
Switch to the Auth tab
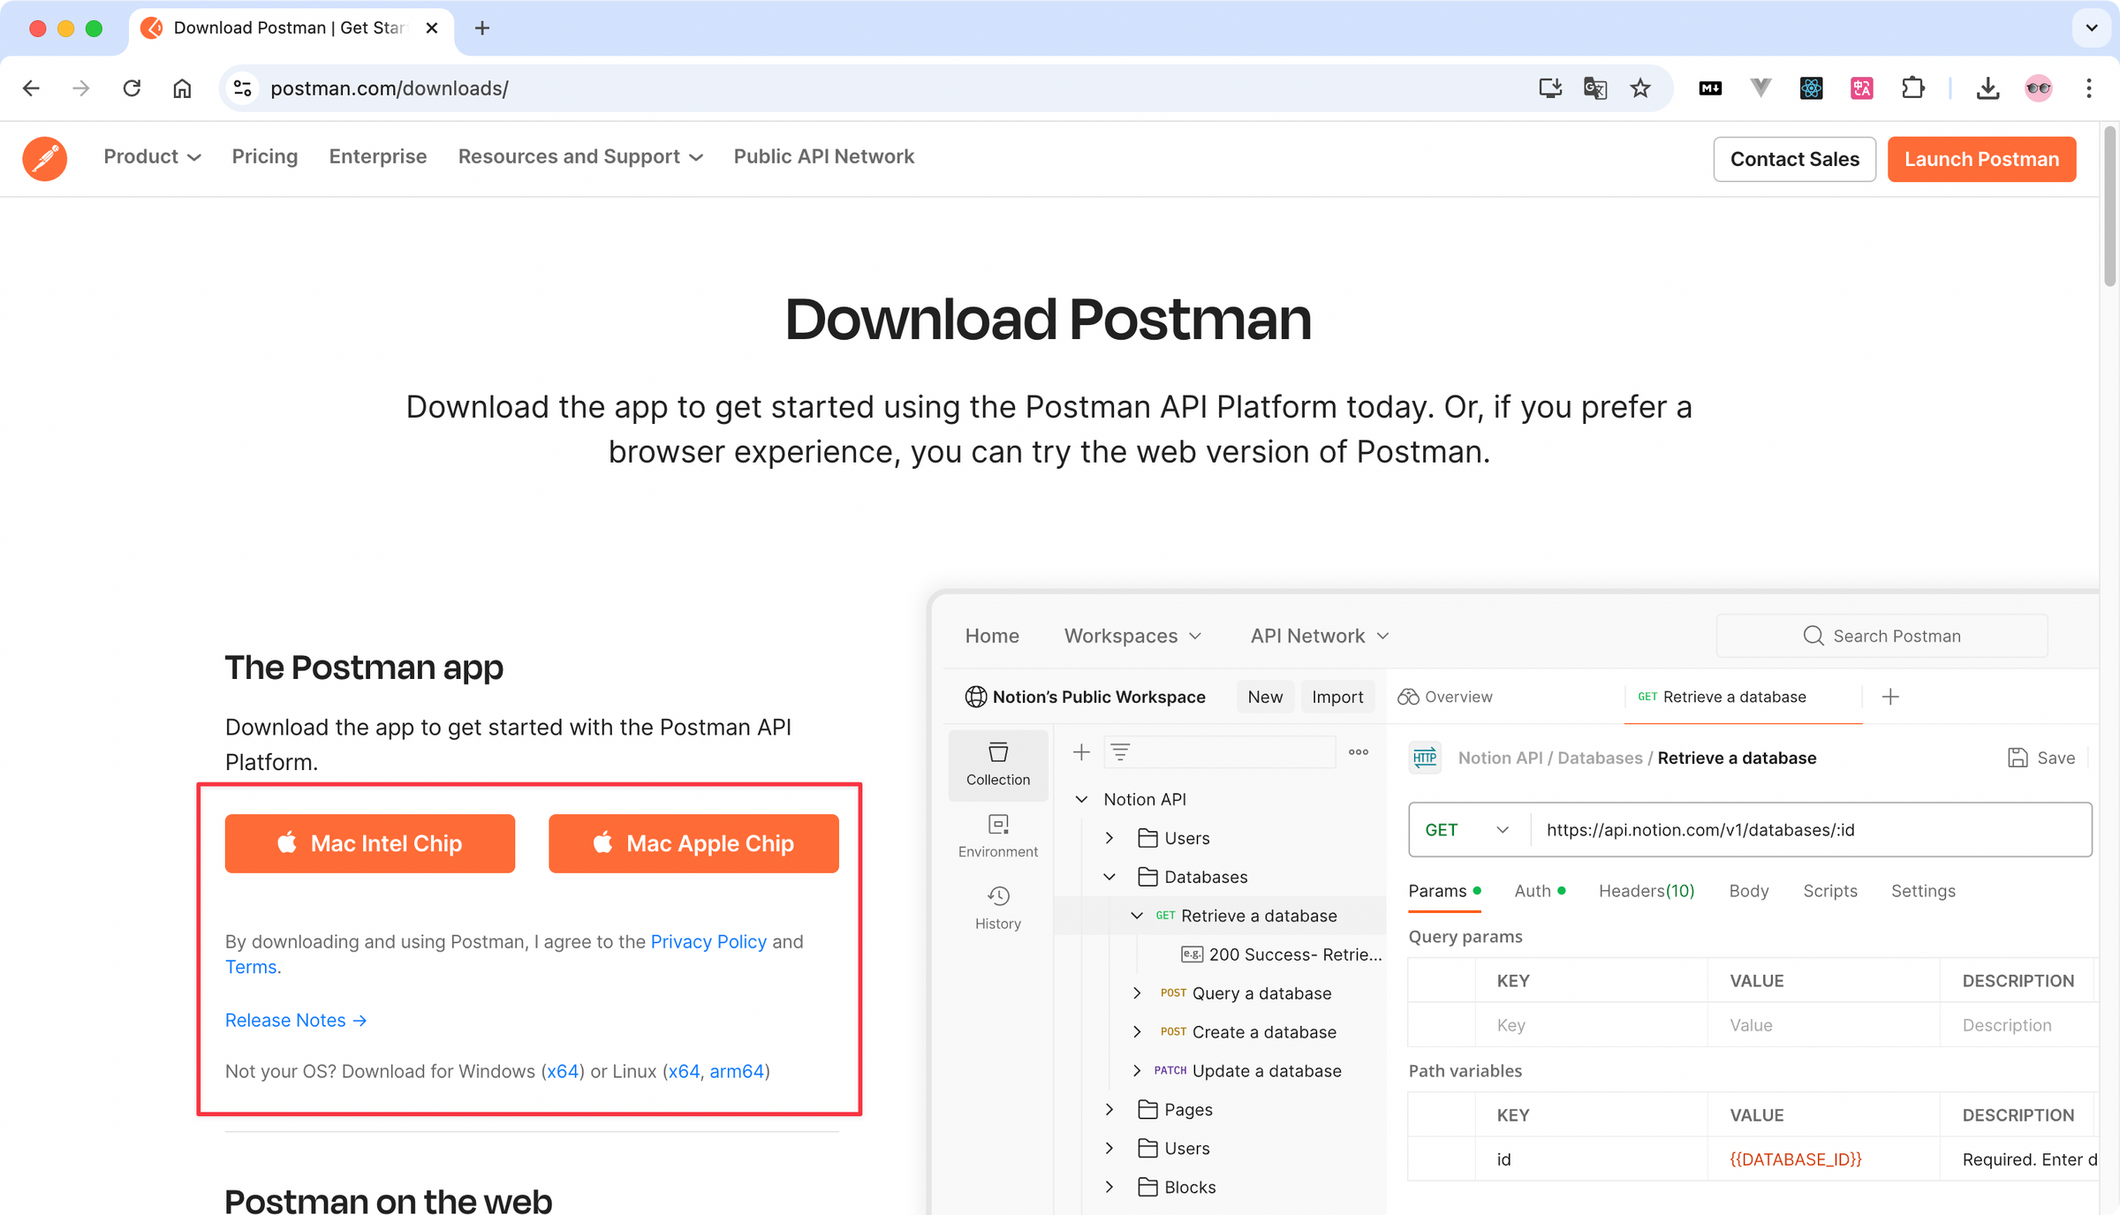point(1531,891)
